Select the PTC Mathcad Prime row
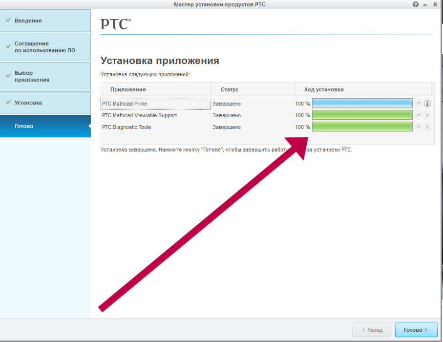 [x=155, y=104]
